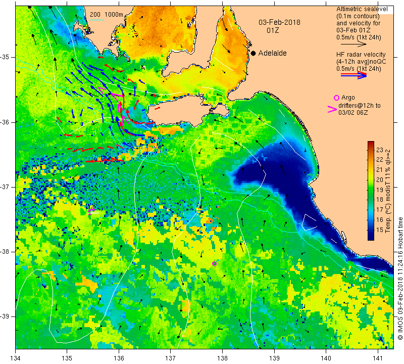Click the red and blue HF radar legend arrow

[x=353, y=75]
